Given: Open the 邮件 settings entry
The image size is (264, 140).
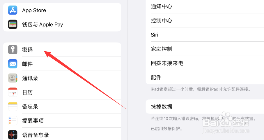Looking at the screenshot, I should 62,64.
